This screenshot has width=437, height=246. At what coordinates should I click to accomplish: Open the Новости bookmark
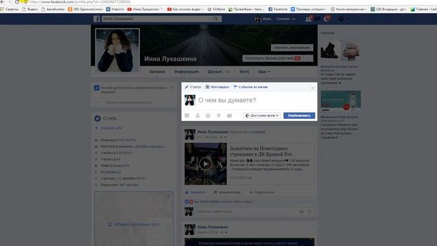click(115, 9)
